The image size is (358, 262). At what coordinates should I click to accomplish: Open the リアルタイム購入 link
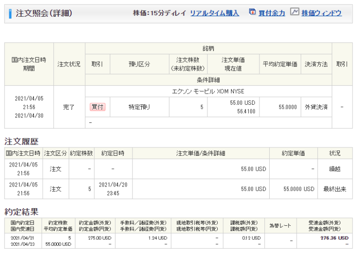point(214,13)
